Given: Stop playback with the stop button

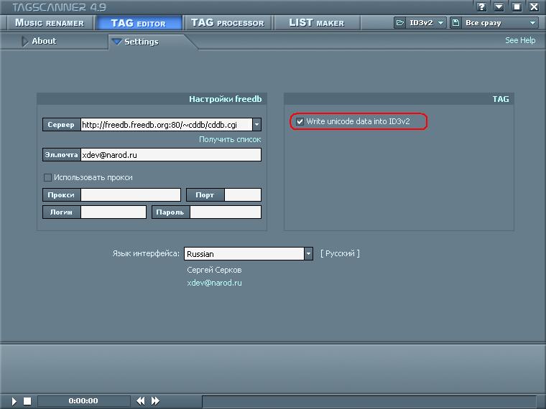Looking at the screenshot, I should coord(27,401).
